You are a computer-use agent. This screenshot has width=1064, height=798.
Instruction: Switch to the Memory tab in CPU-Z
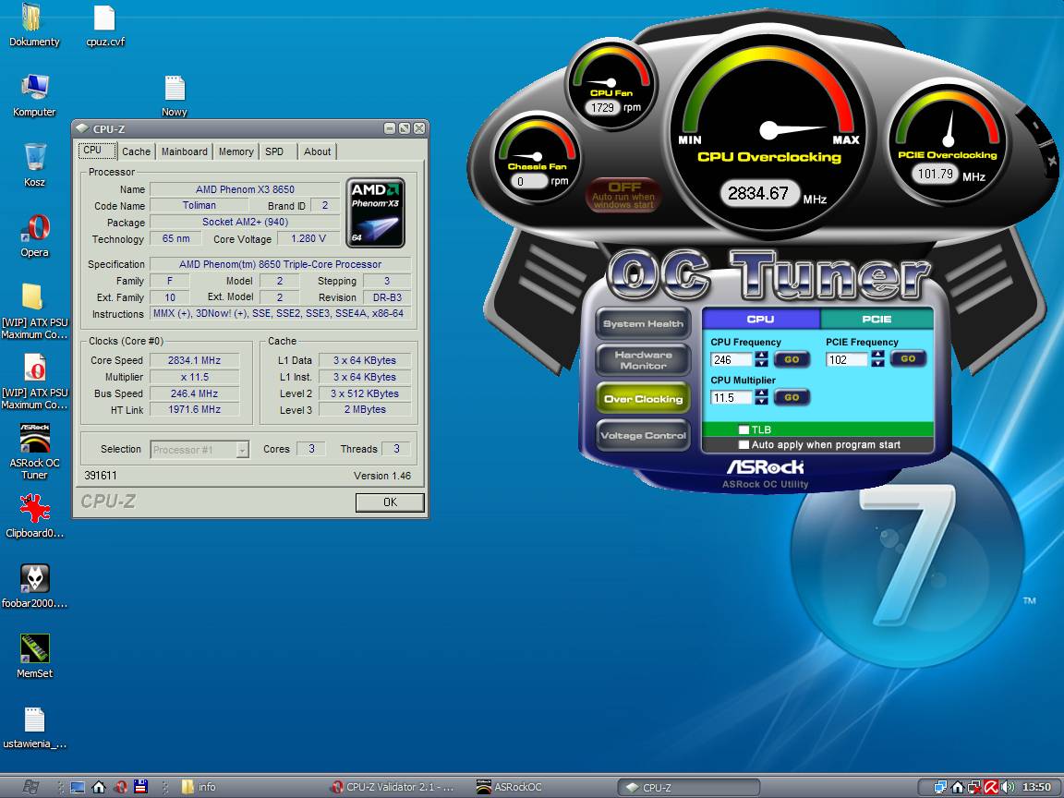tap(236, 152)
